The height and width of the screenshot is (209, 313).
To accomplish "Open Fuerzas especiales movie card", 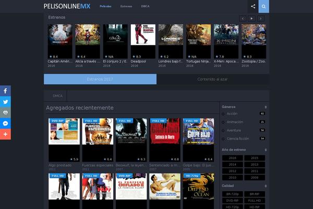I will pos(98,140).
